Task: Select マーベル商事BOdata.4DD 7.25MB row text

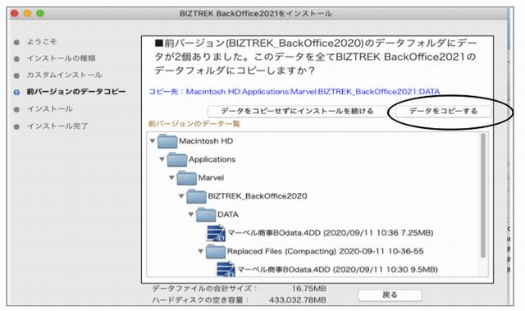Action: point(331,233)
